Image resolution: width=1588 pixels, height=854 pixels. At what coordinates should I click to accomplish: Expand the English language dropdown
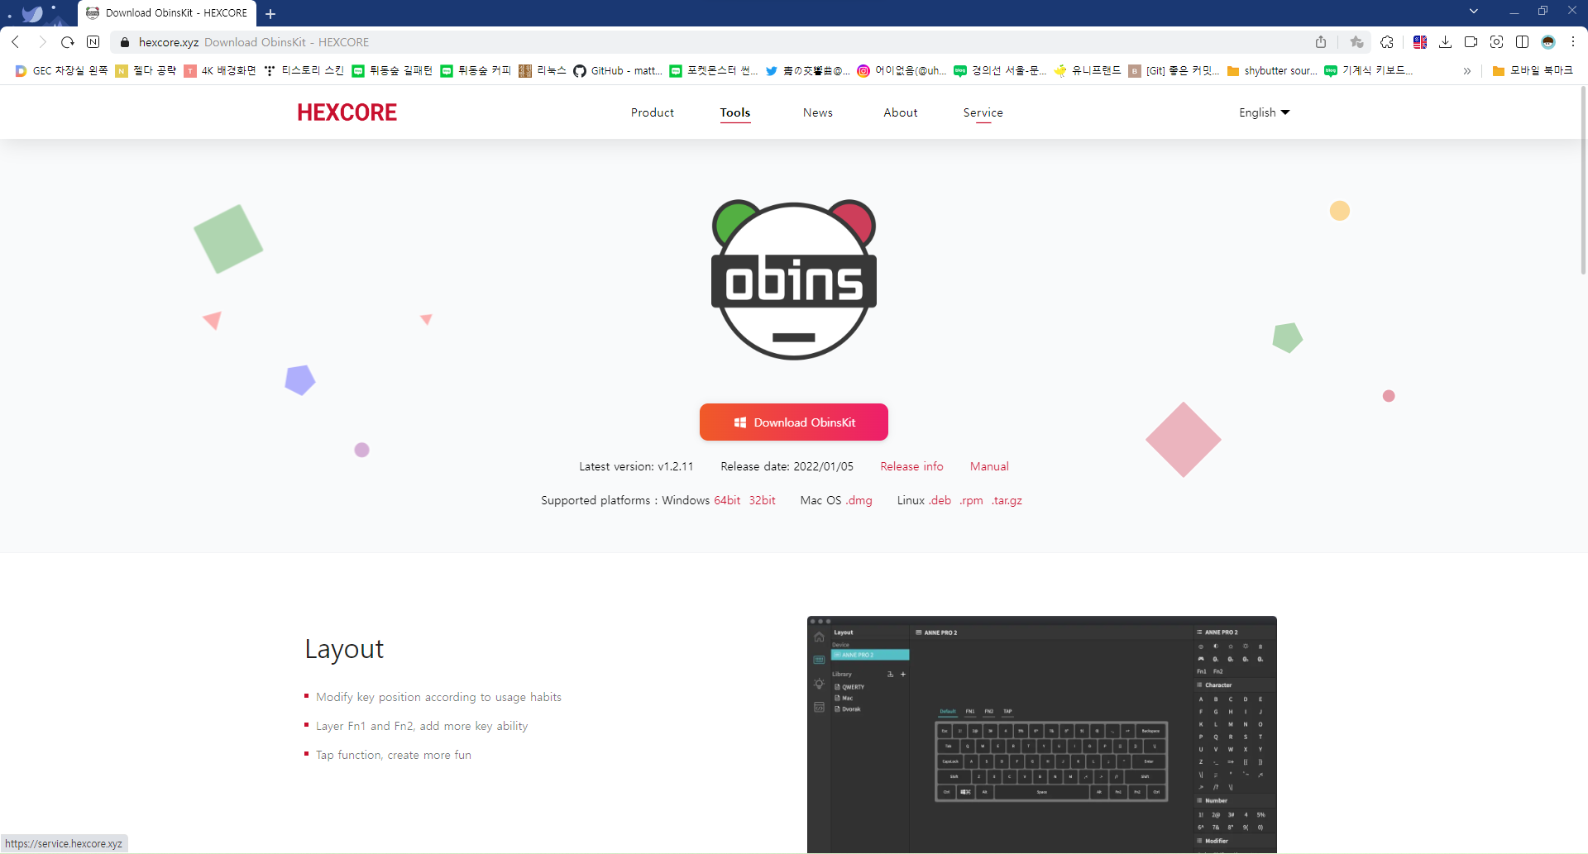coord(1264,112)
